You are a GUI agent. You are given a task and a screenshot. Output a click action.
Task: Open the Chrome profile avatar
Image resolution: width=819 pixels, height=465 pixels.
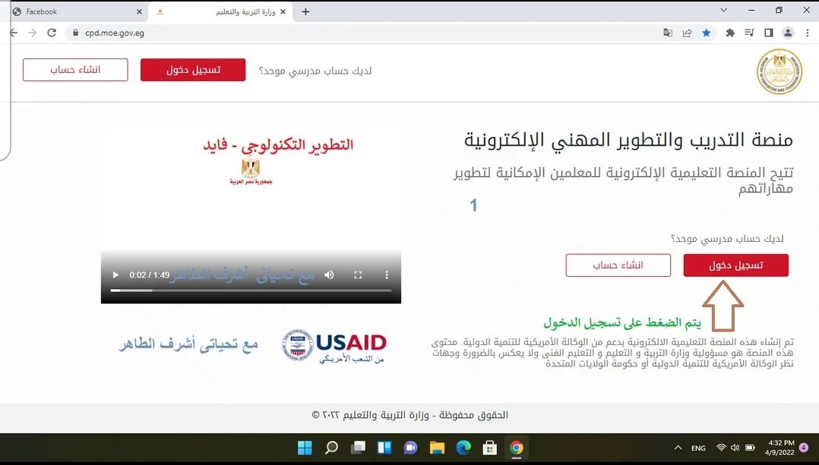coord(788,33)
